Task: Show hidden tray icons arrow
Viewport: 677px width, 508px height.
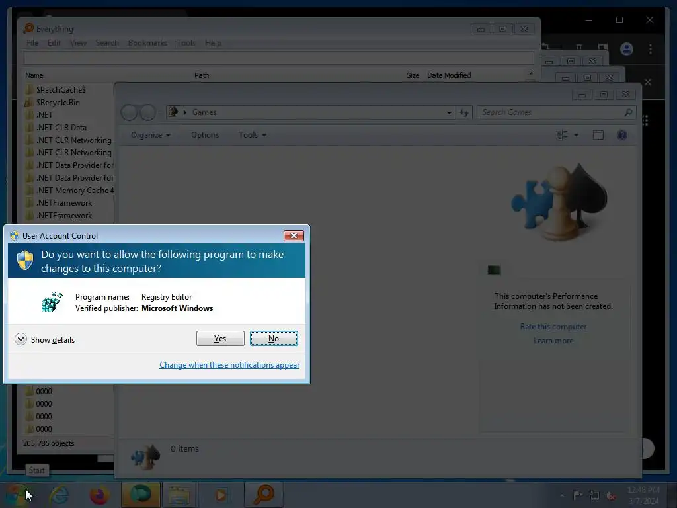Action: coord(562,495)
